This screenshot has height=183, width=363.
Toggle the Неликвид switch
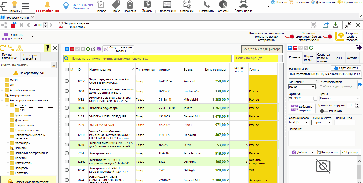(324, 111)
